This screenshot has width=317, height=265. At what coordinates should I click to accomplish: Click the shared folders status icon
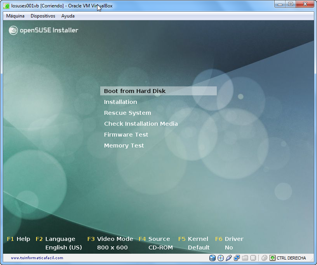point(245,258)
